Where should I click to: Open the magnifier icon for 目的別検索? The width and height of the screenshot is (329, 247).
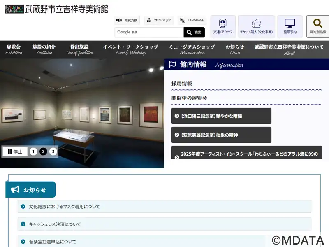click(x=317, y=23)
